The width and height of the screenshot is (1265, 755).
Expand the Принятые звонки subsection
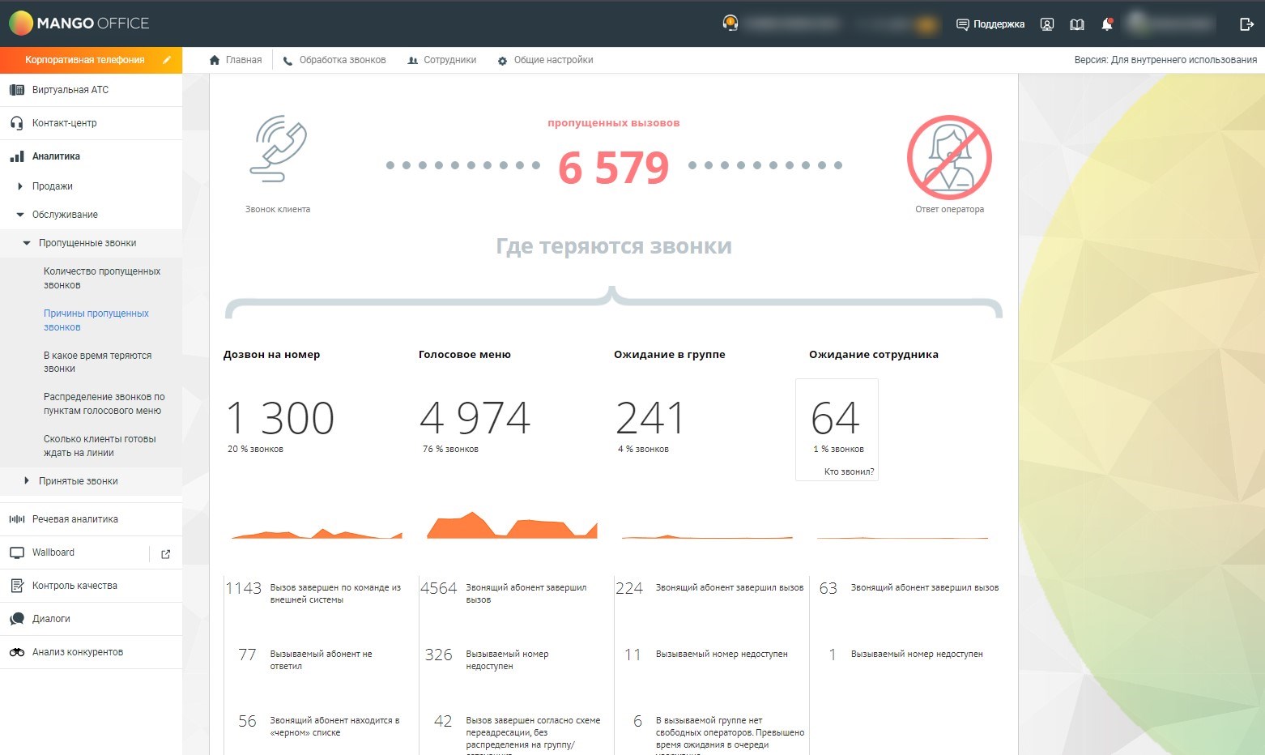pyautogui.click(x=27, y=481)
